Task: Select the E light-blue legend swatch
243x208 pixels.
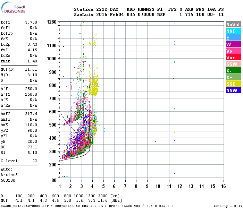Action: (233, 38)
